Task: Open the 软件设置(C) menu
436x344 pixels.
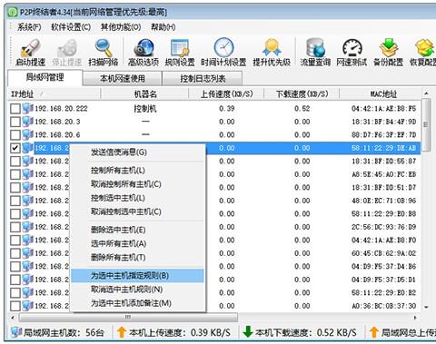Action: [71, 27]
